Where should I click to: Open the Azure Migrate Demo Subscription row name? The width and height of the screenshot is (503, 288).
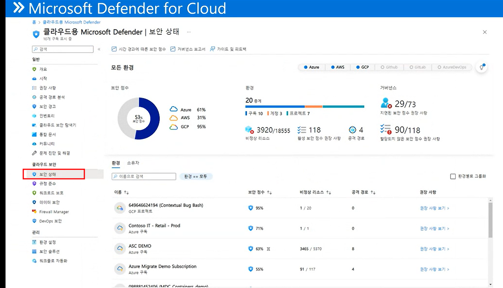pos(162,266)
